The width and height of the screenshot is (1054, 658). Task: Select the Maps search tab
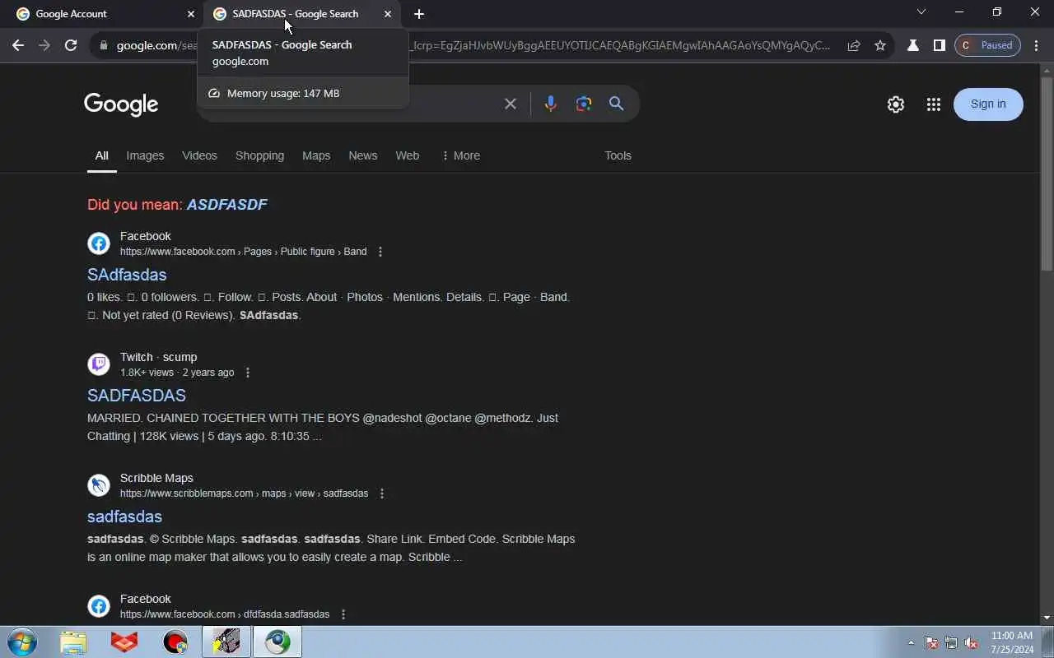[316, 155]
